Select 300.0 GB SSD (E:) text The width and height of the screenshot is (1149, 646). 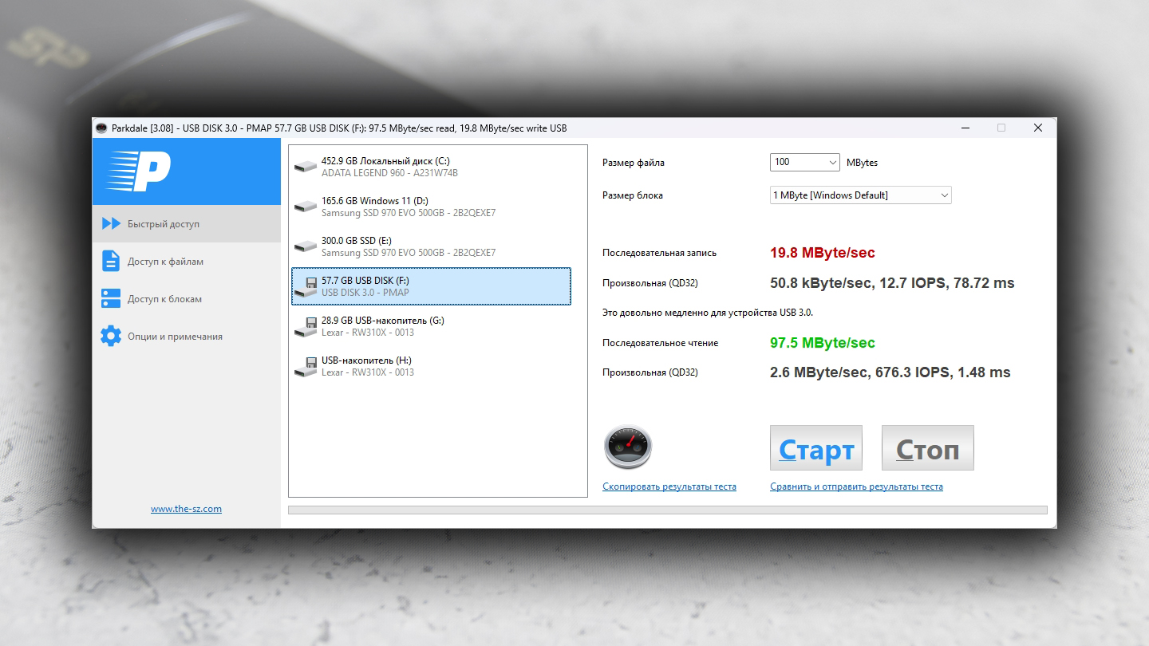coord(357,241)
